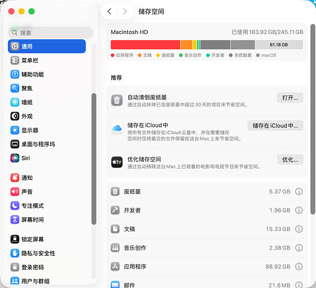Click the 优化… button
Screen dimensions: 316x288
[290, 160]
